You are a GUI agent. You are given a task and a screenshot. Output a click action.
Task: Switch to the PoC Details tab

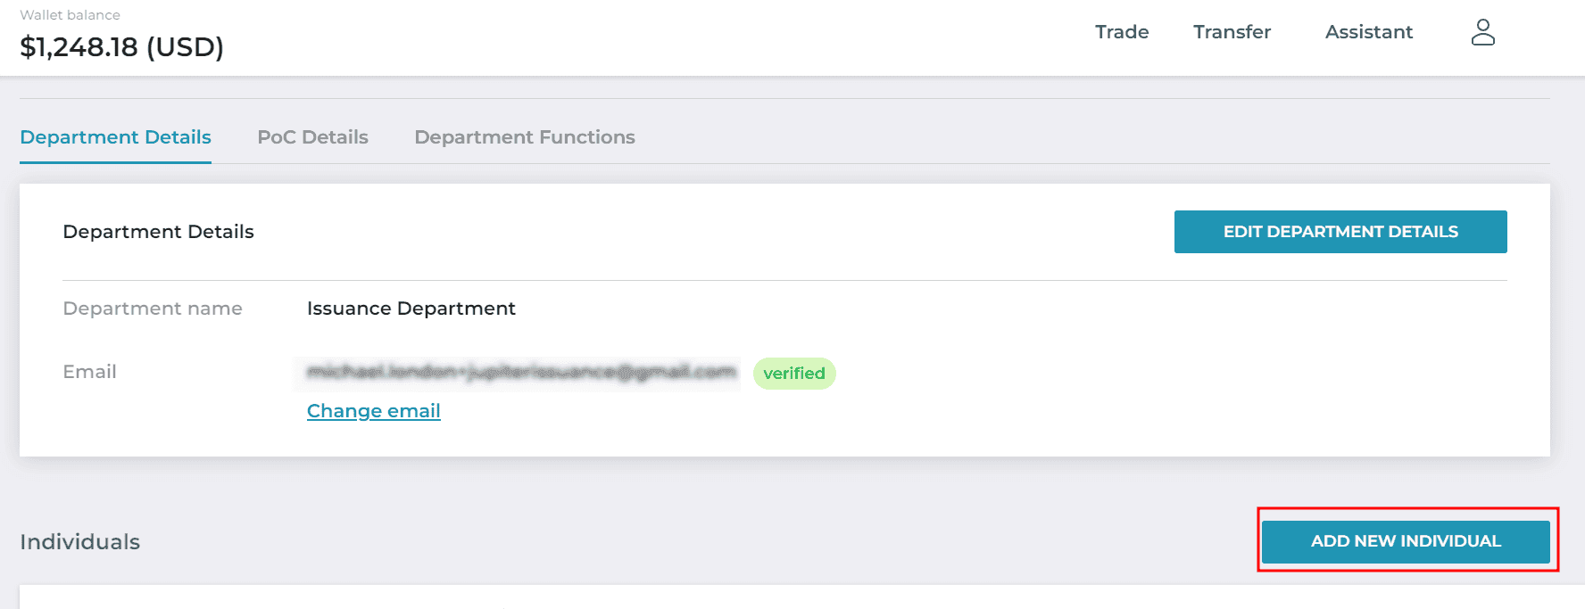(312, 137)
